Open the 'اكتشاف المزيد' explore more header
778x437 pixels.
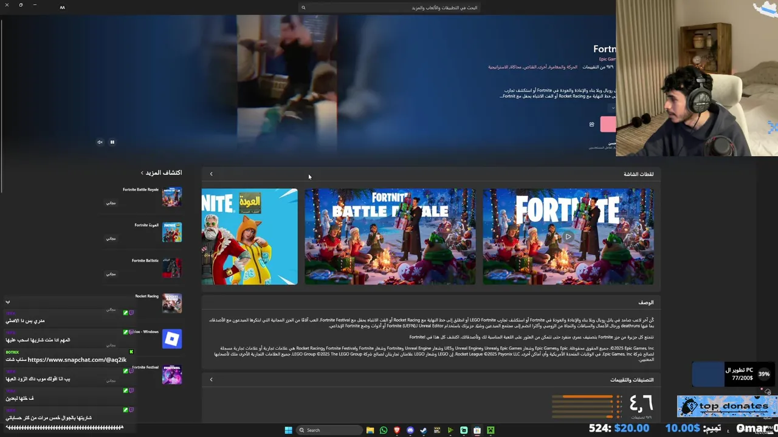click(161, 173)
